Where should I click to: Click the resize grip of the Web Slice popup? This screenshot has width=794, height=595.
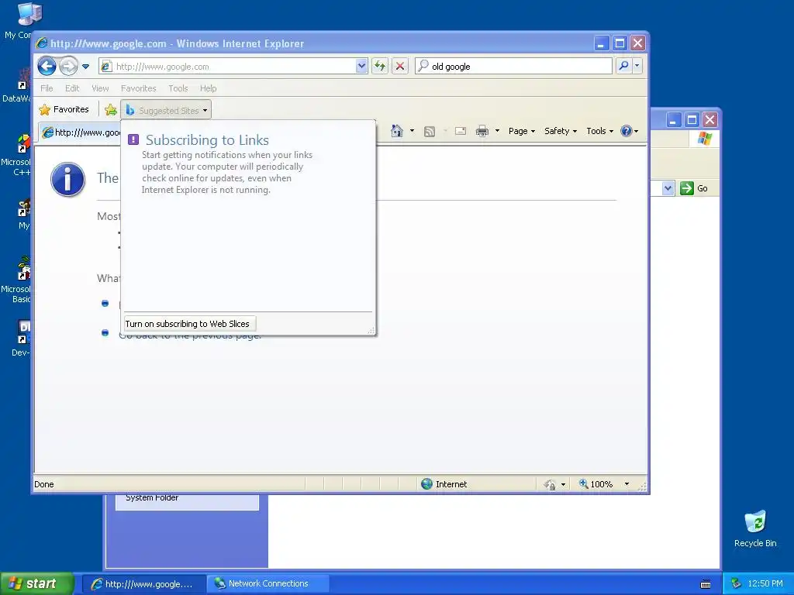pos(371,330)
